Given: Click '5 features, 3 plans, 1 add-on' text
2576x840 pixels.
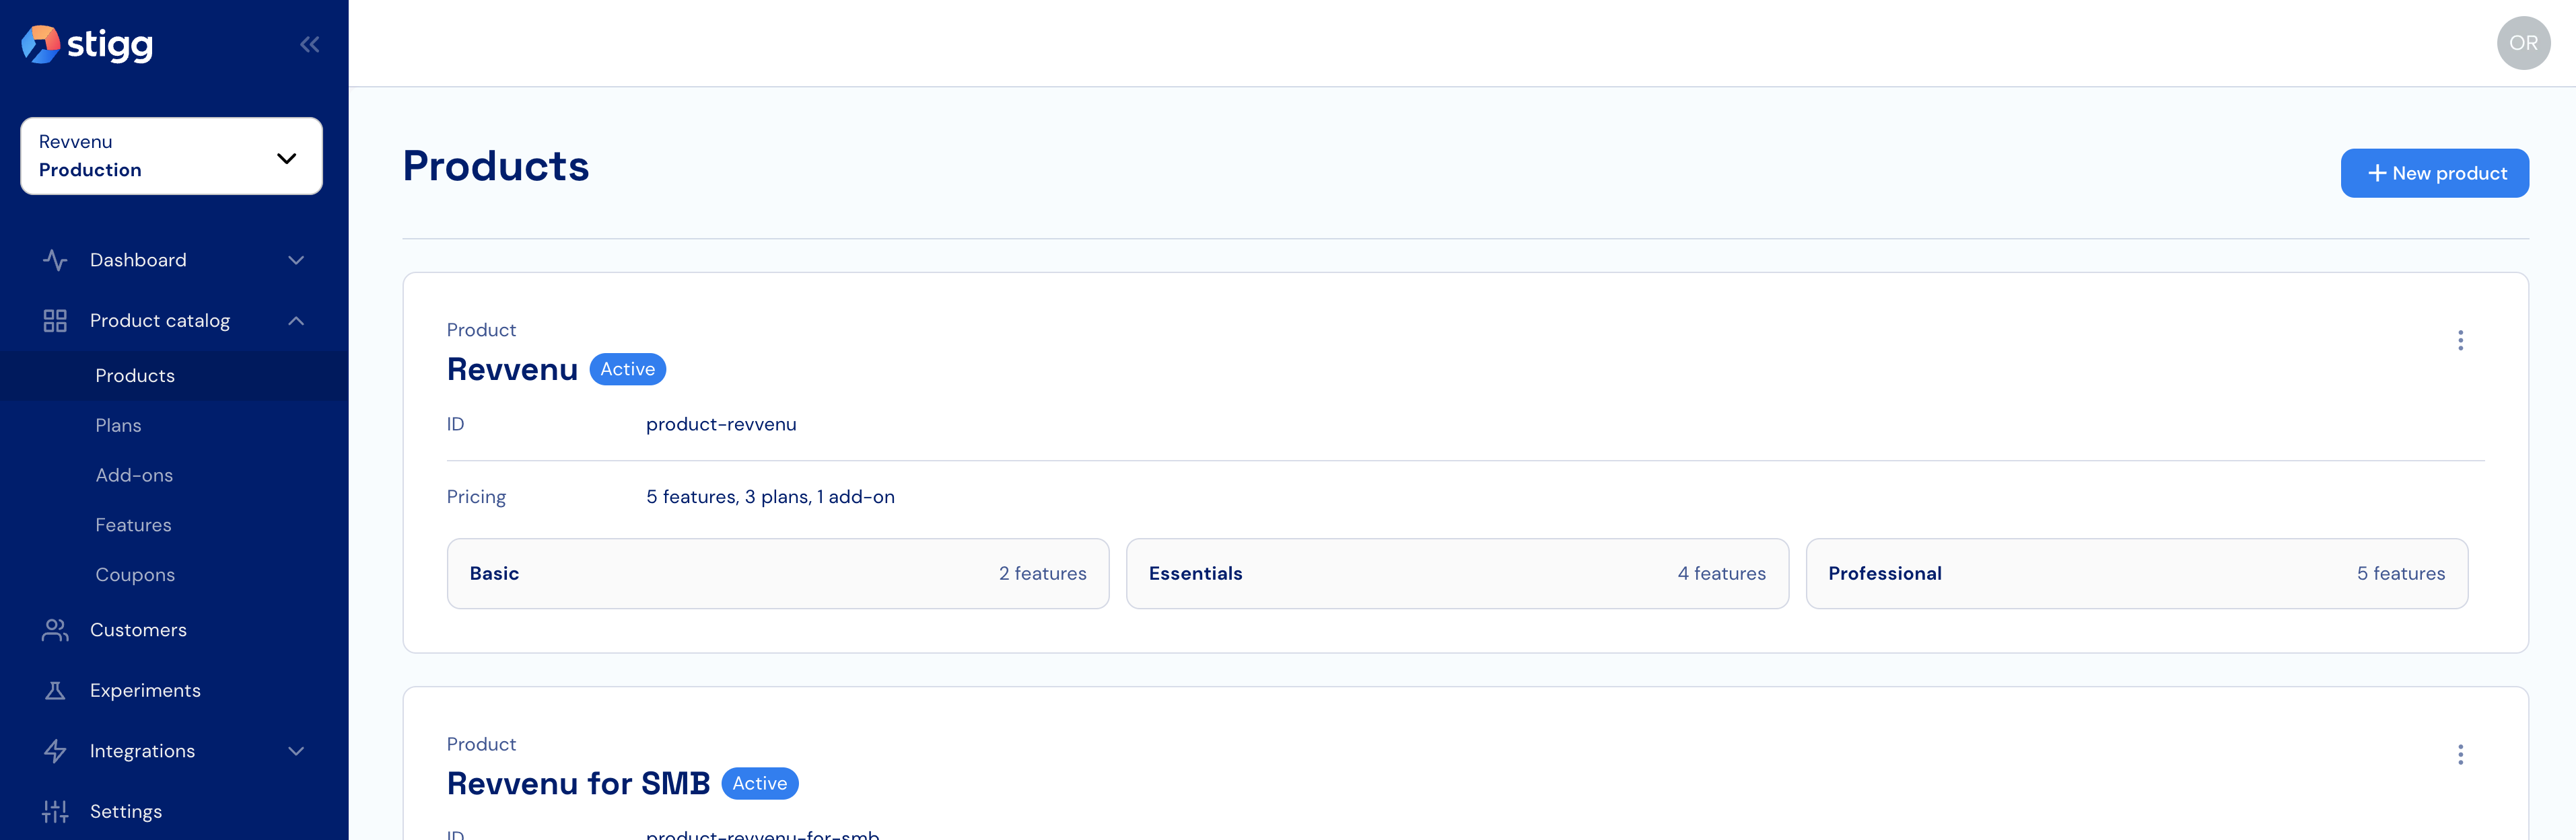Looking at the screenshot, I should pos(770,498).
